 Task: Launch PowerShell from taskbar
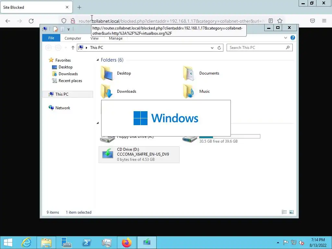(87, 243)
